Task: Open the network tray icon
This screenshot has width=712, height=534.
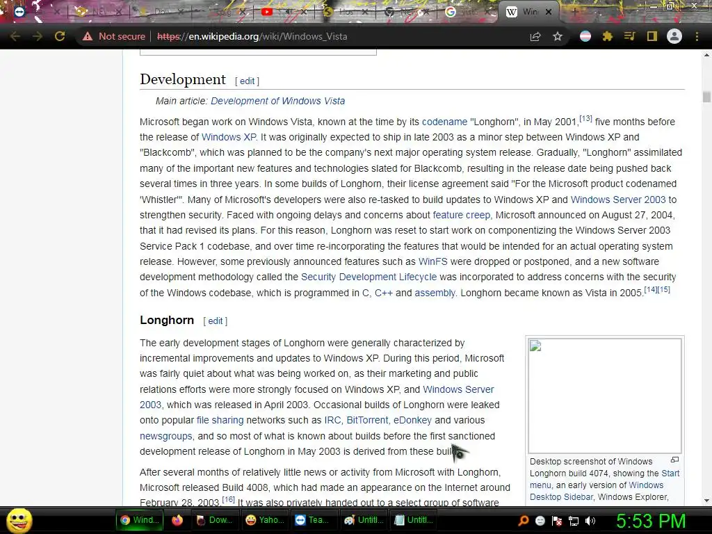Action: [x=574, y=521]
